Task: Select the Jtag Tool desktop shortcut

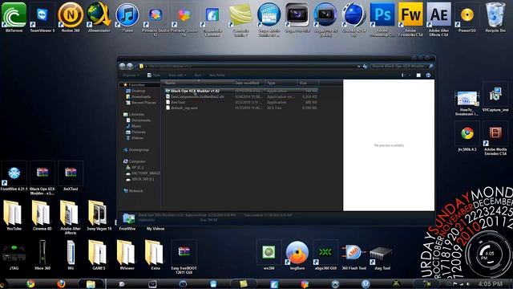Action: coord(382,255)
